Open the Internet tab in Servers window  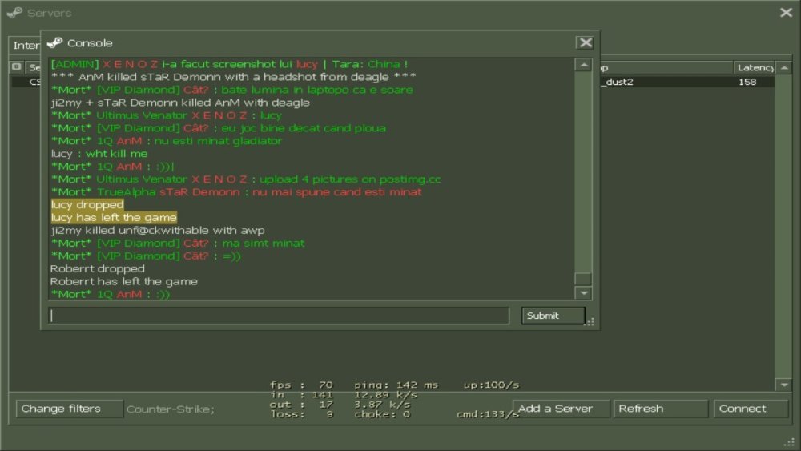pyautogui.click(x=25, y=46)
